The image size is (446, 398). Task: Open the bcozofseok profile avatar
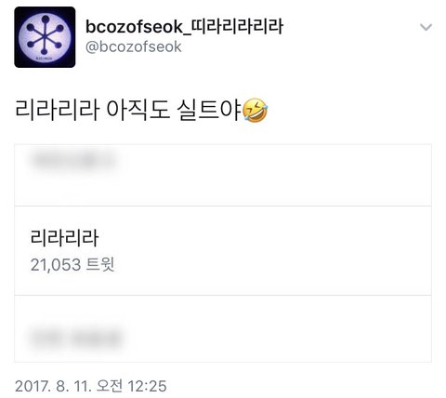click(x=45, y=37)
